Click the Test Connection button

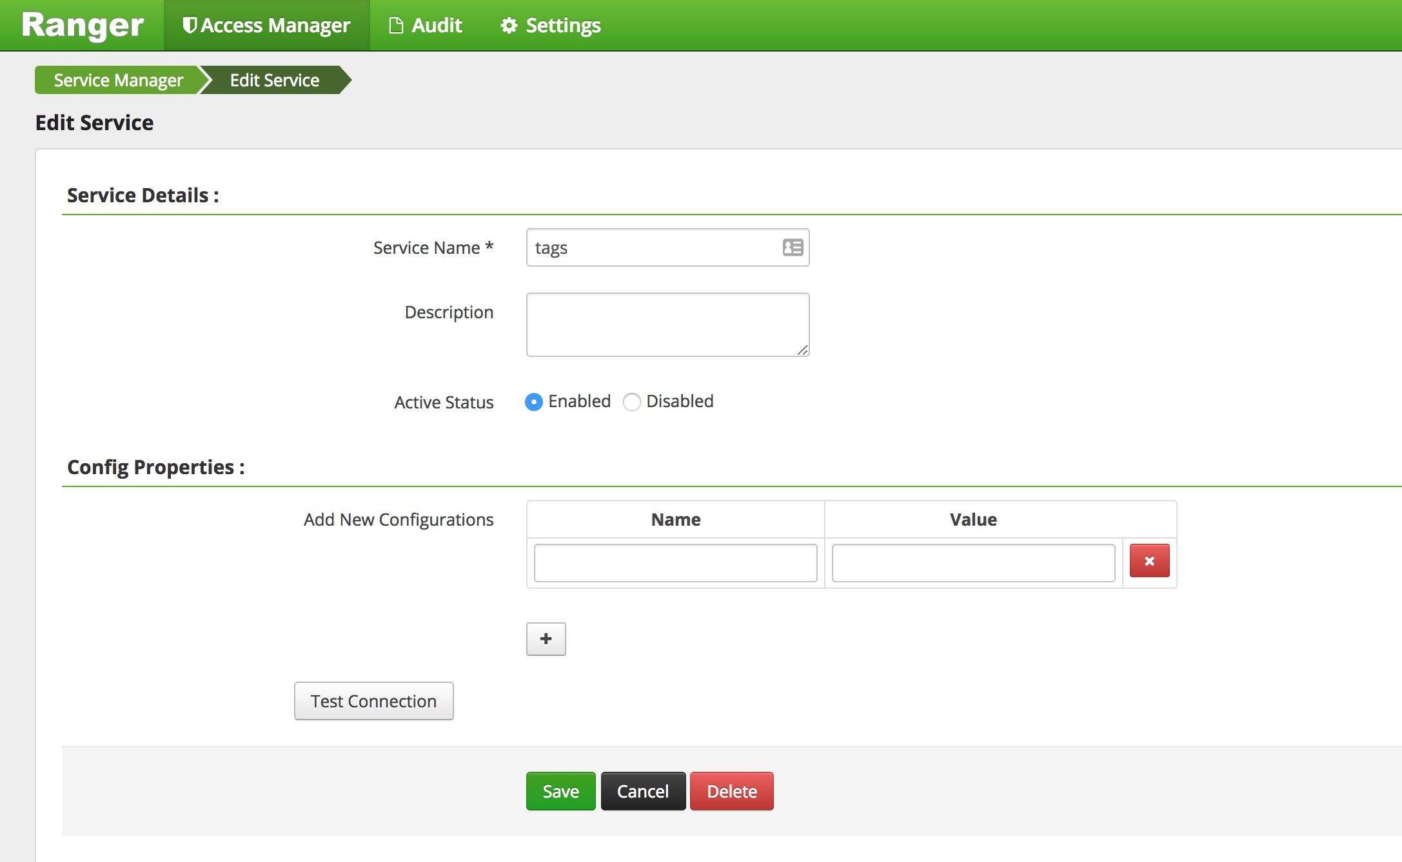click(373, 701)
